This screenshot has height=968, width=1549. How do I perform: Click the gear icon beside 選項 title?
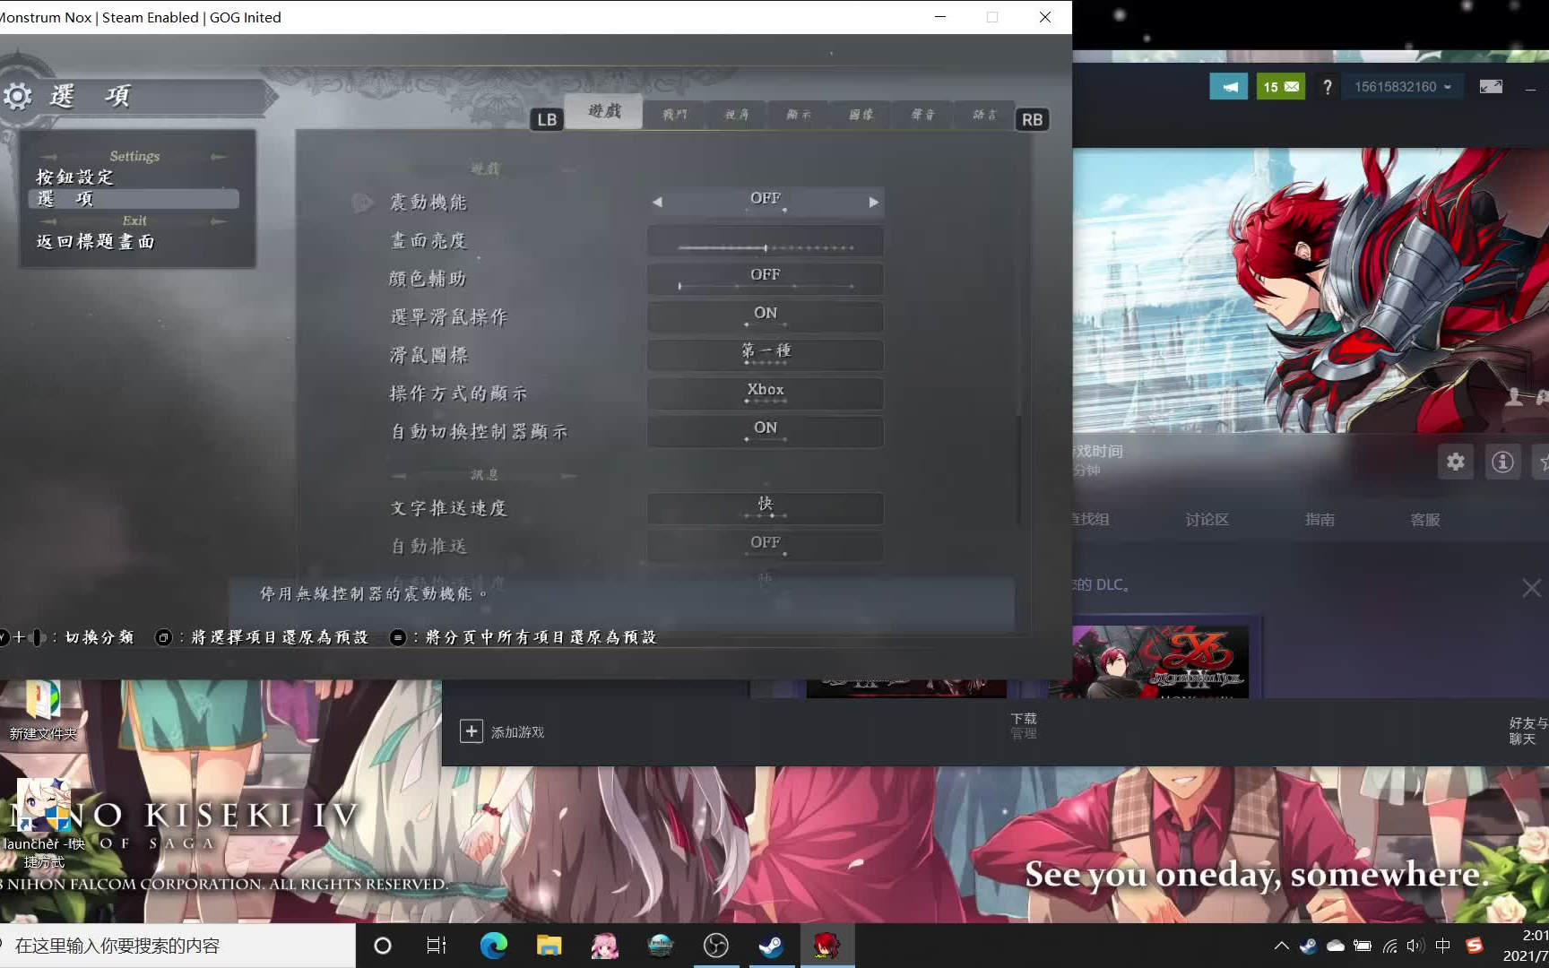point(17,96)
